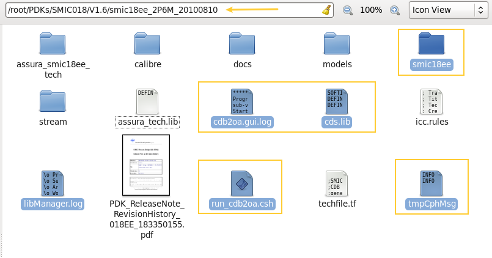Select the run_cdb2oa.csh script
The width and height of the screenshot is (492, 258).
tap(242, 183)
